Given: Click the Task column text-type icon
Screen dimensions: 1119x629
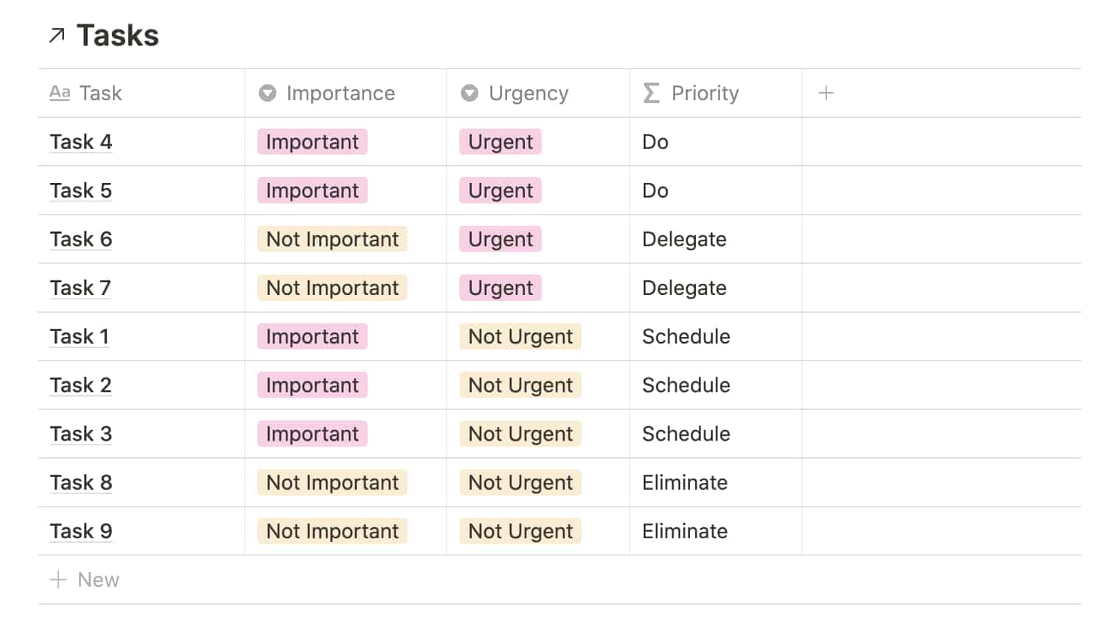Looking at the screenshot, I should tap(60, 93).
